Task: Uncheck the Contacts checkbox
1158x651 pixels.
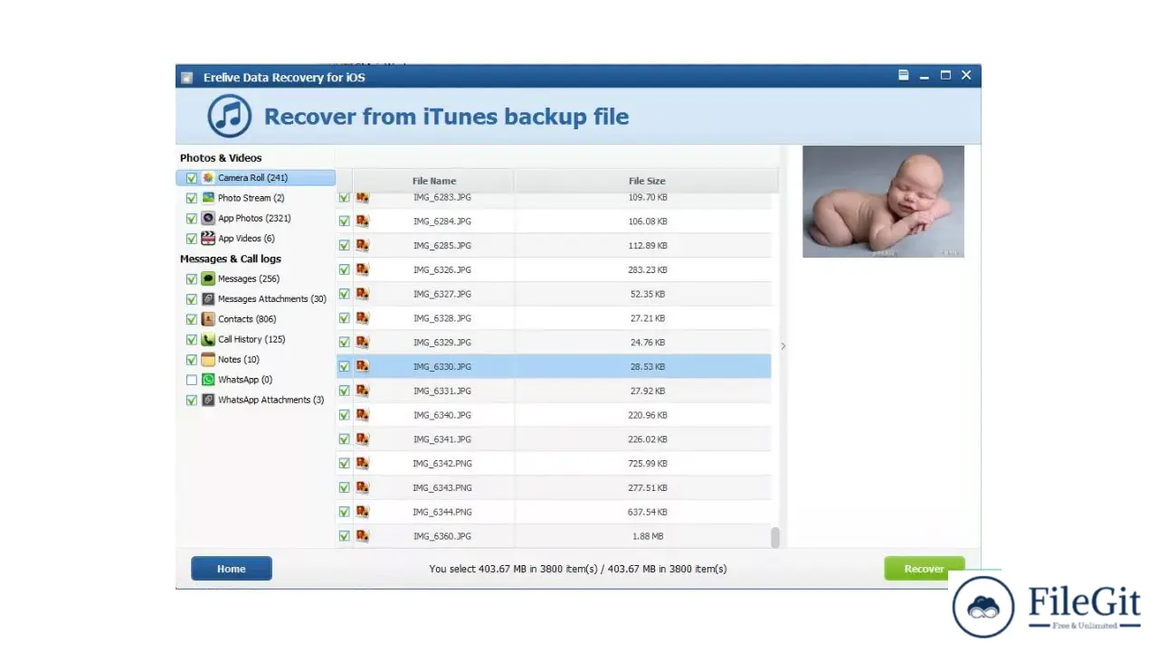Action: tap(191, 319)
